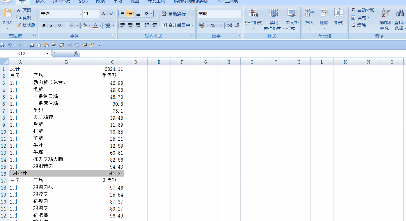The width and height of the screenshot is (406, 221).
Task: Open Conditional Formatting (条件格式)
Action: pyautogui.click(x=253, y=19)
